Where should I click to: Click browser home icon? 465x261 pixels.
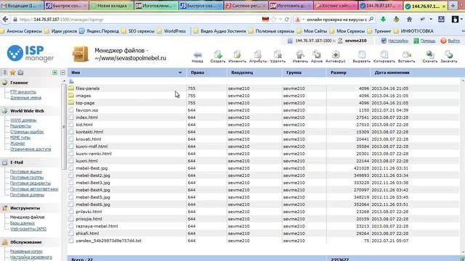coord(409,20)
